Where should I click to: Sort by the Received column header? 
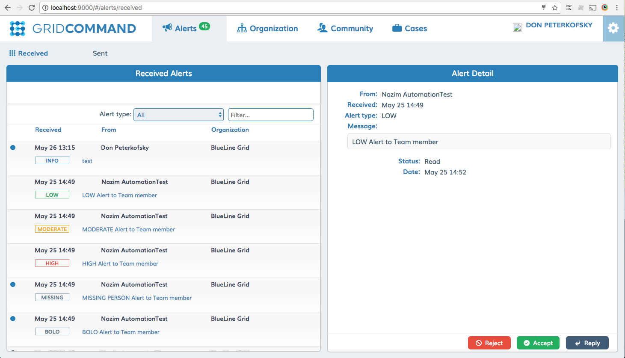click(48, 130)
